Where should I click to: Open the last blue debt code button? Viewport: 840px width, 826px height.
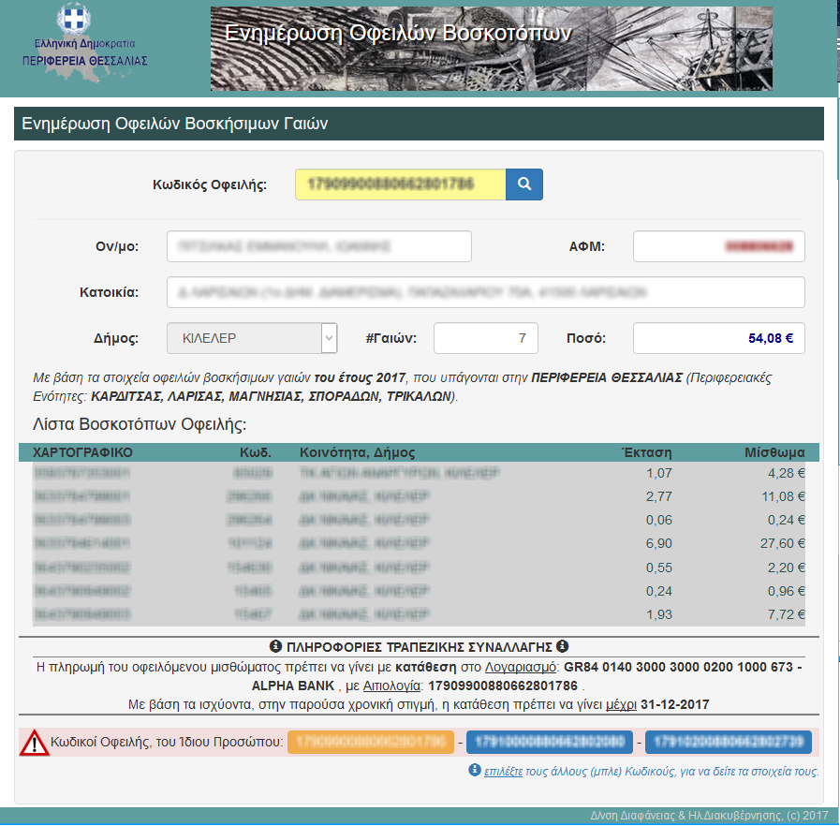(728, 743)
